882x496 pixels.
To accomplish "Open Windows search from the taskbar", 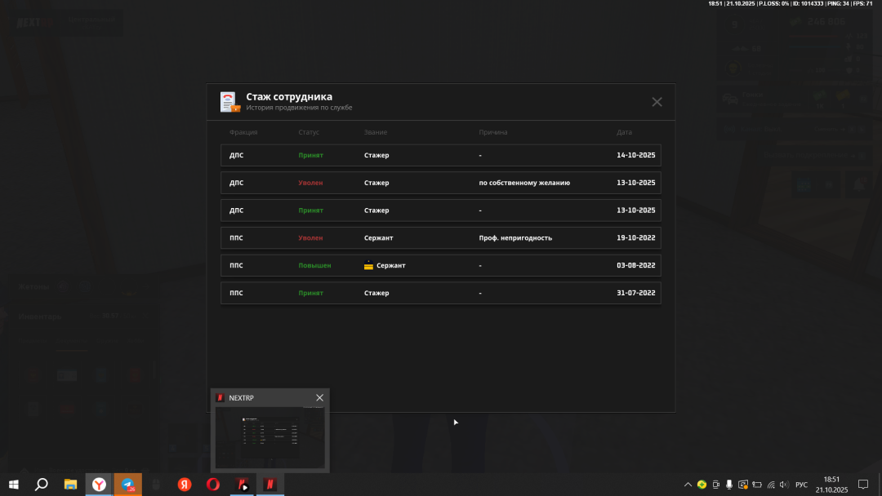I will pos(42,485).
